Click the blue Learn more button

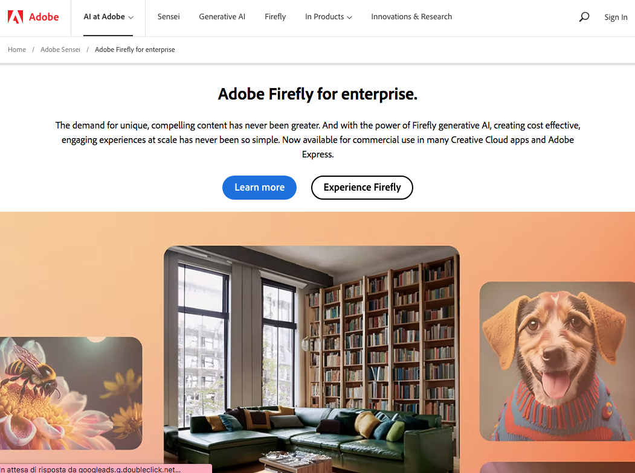[x=259, y=188]
